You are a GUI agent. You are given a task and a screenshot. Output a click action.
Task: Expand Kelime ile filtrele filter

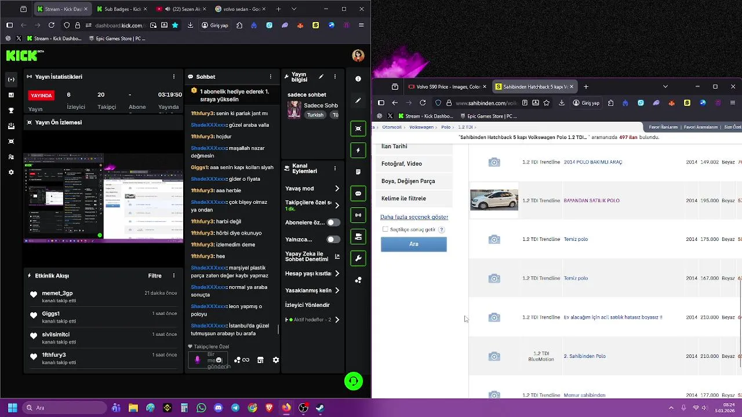tap(414, 198)
